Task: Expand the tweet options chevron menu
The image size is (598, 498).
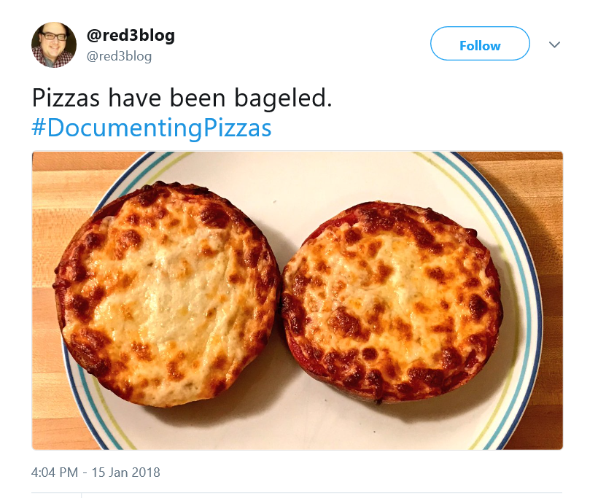Action: pos(554,44)
